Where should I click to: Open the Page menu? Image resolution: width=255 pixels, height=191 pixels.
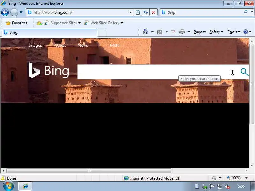[200, 32]
